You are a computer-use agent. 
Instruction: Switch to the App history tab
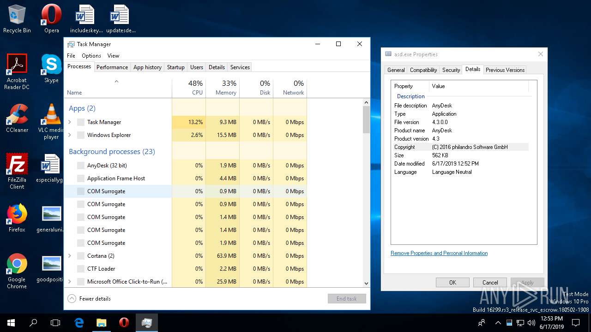point(147,67)
